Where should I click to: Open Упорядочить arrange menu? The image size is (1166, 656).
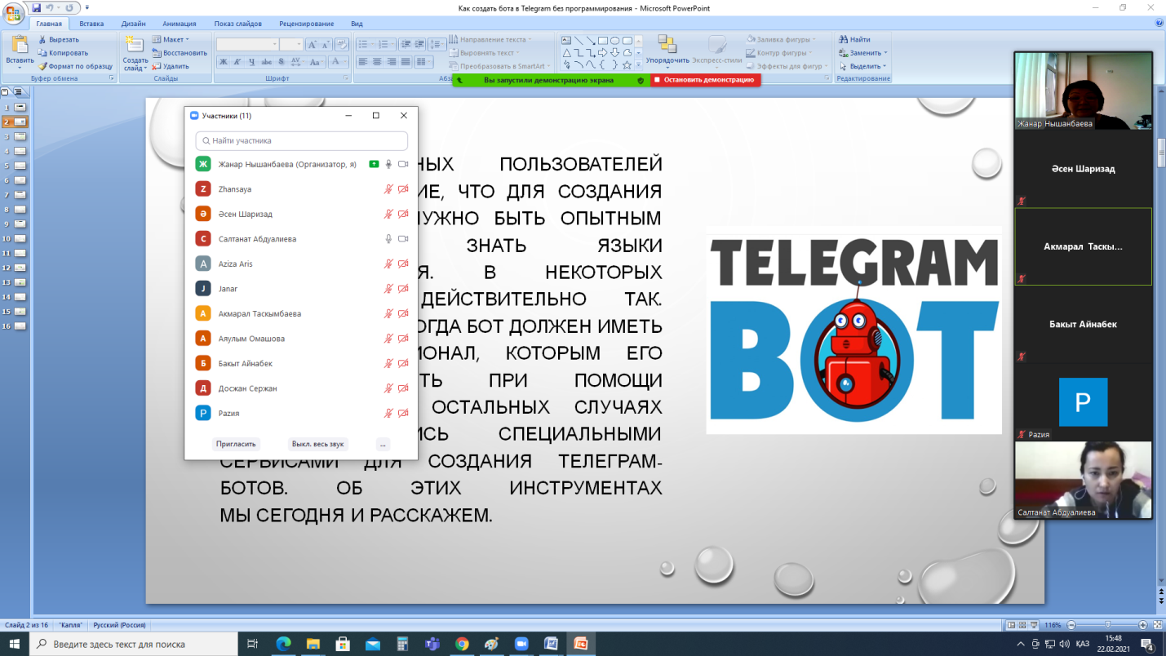667,49
